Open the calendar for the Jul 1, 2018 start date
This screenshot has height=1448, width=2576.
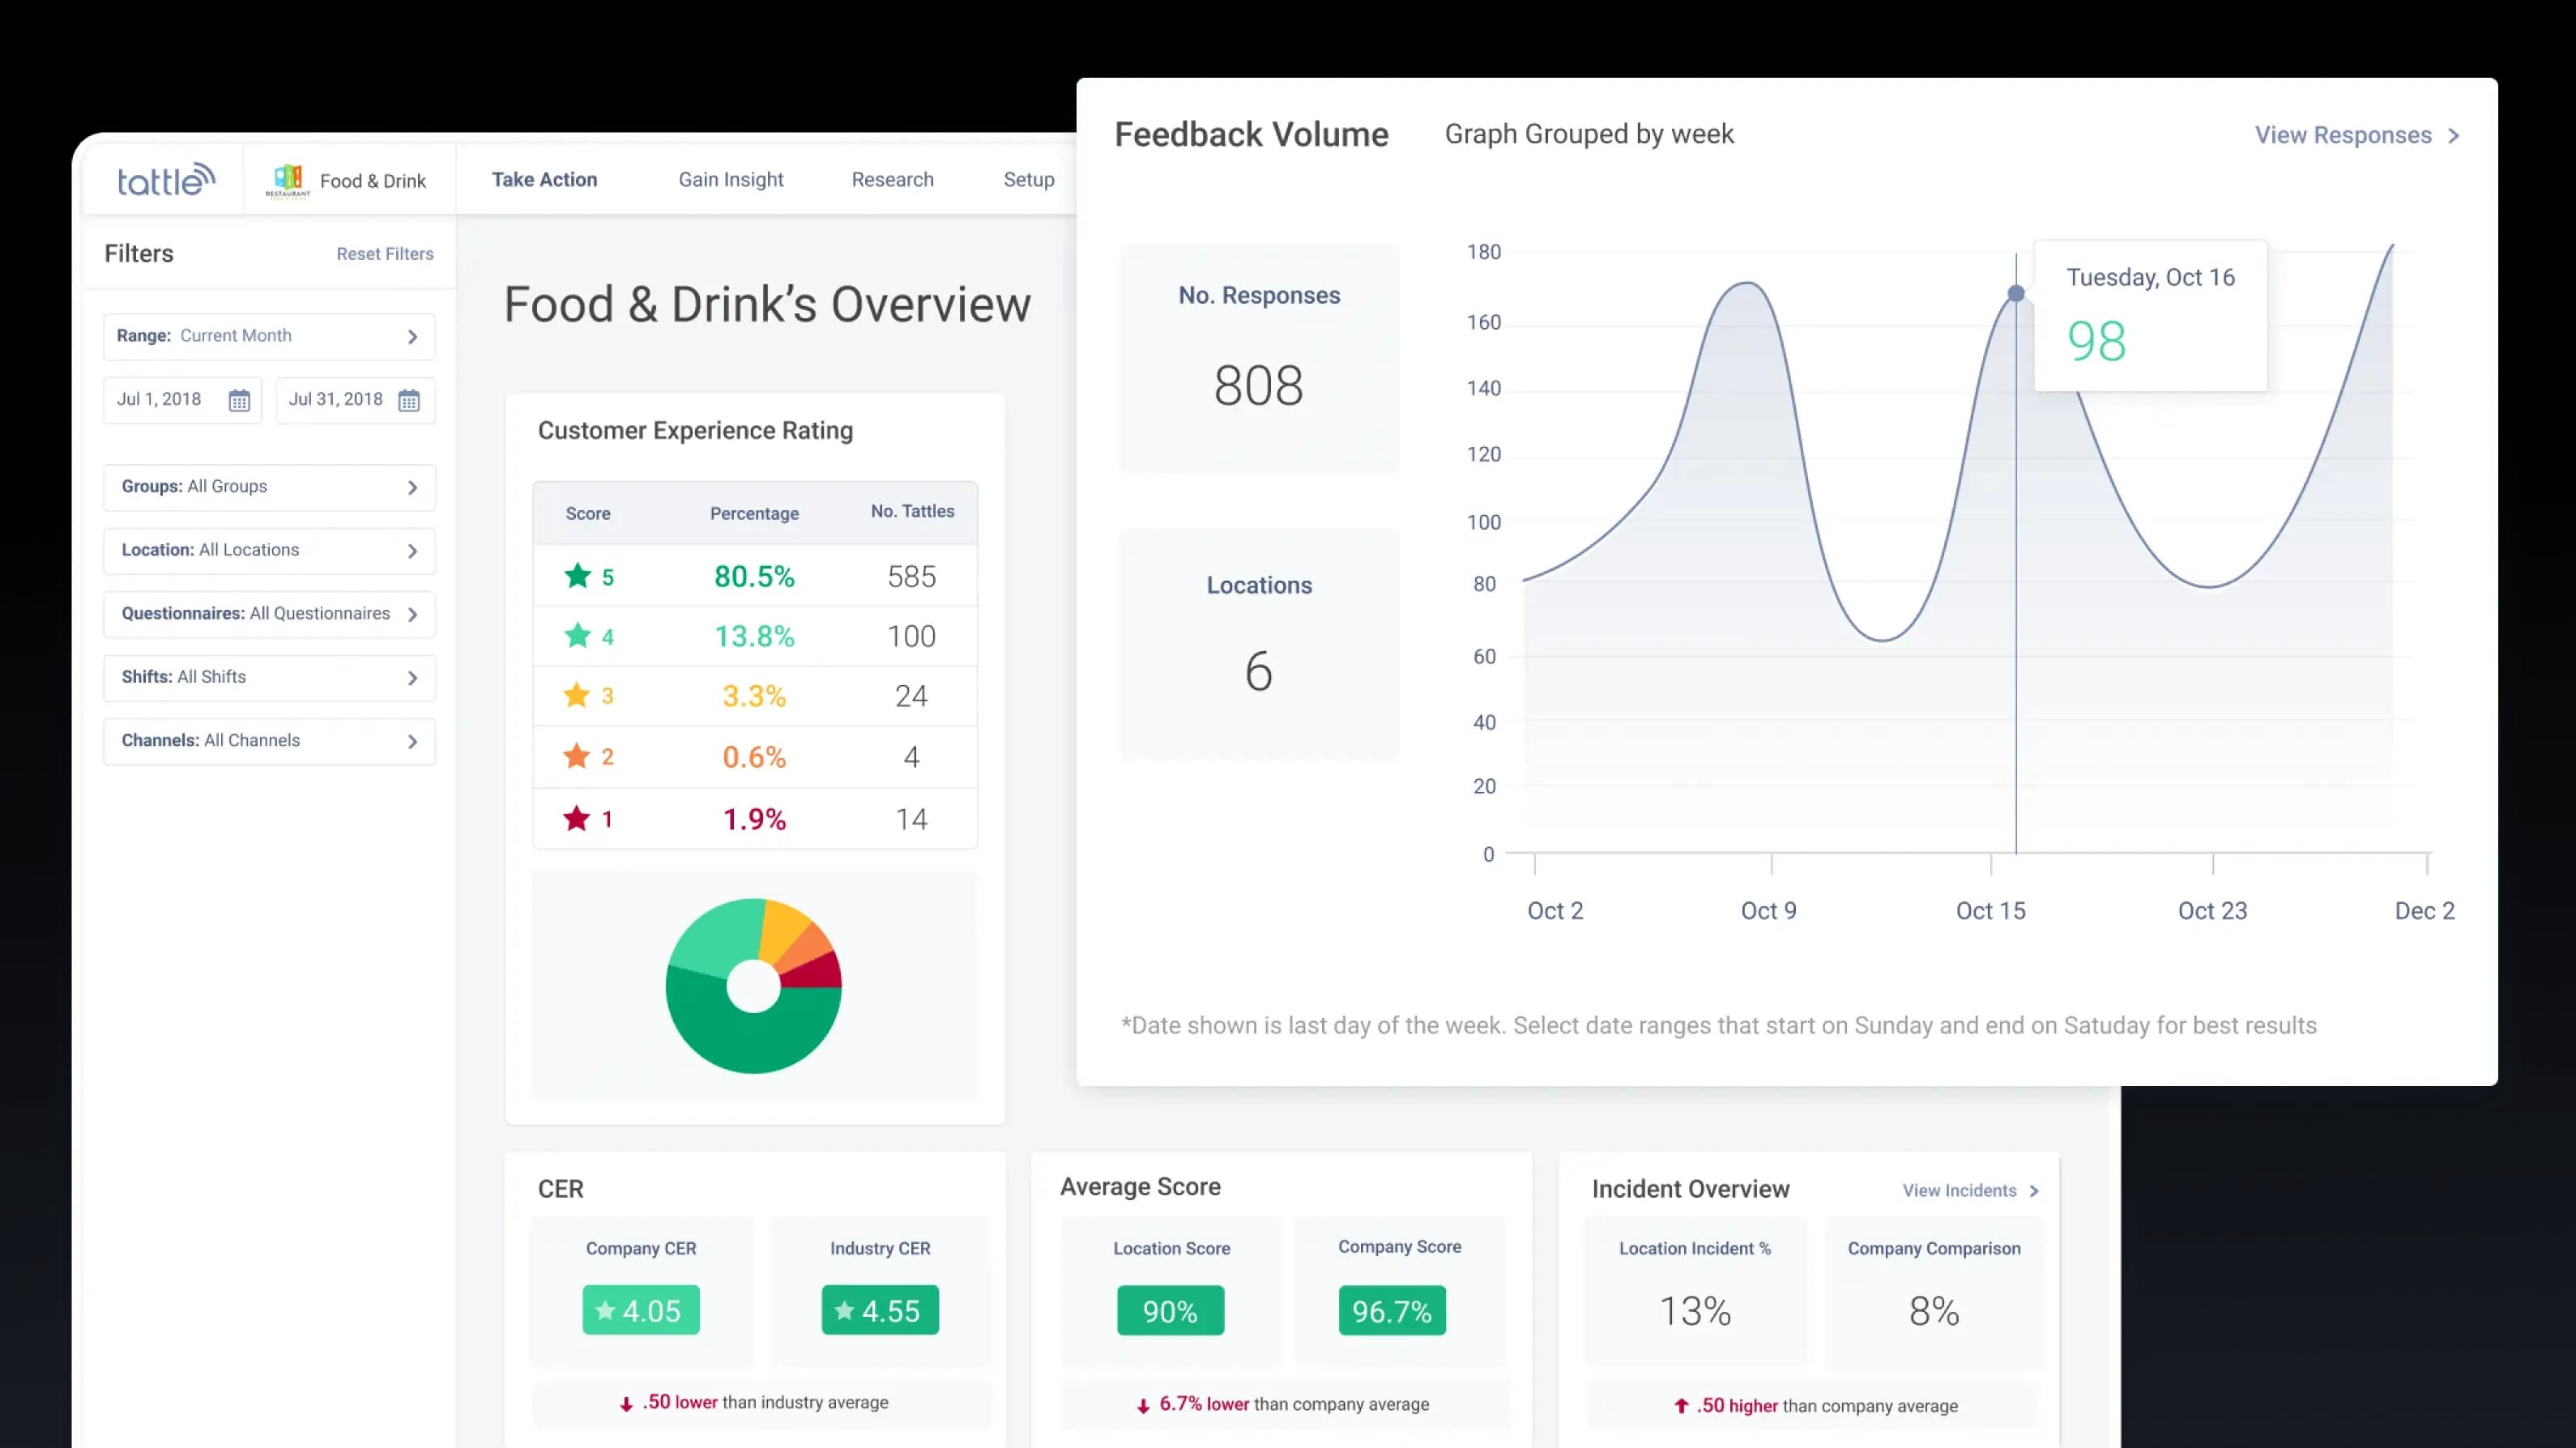tap(238, 399)
